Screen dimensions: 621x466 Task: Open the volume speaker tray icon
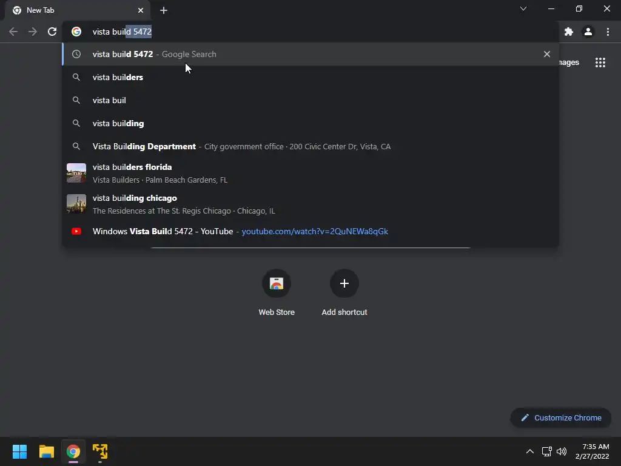[x=562, y=451]
